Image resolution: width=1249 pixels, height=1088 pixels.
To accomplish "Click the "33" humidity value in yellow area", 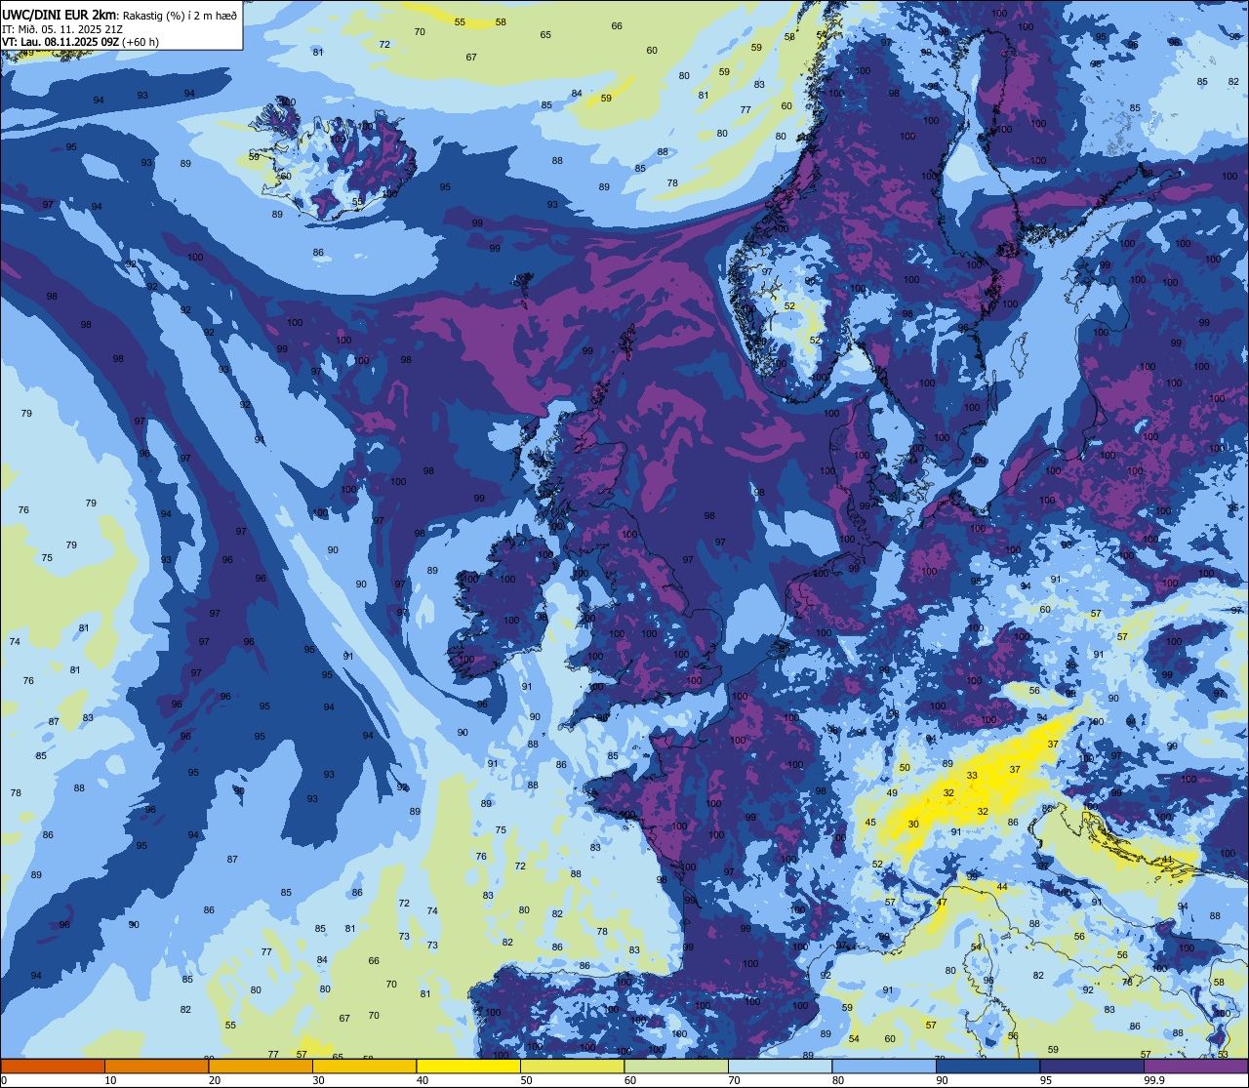I will coord(972,776).
